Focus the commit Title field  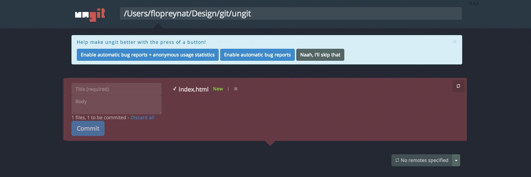[117, 89]
